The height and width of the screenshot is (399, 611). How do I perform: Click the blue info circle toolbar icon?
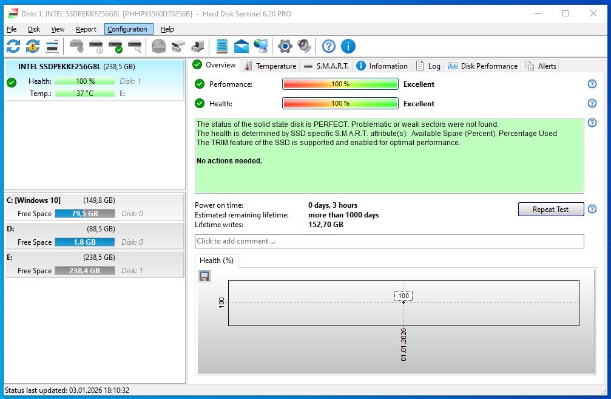[348, 46]
